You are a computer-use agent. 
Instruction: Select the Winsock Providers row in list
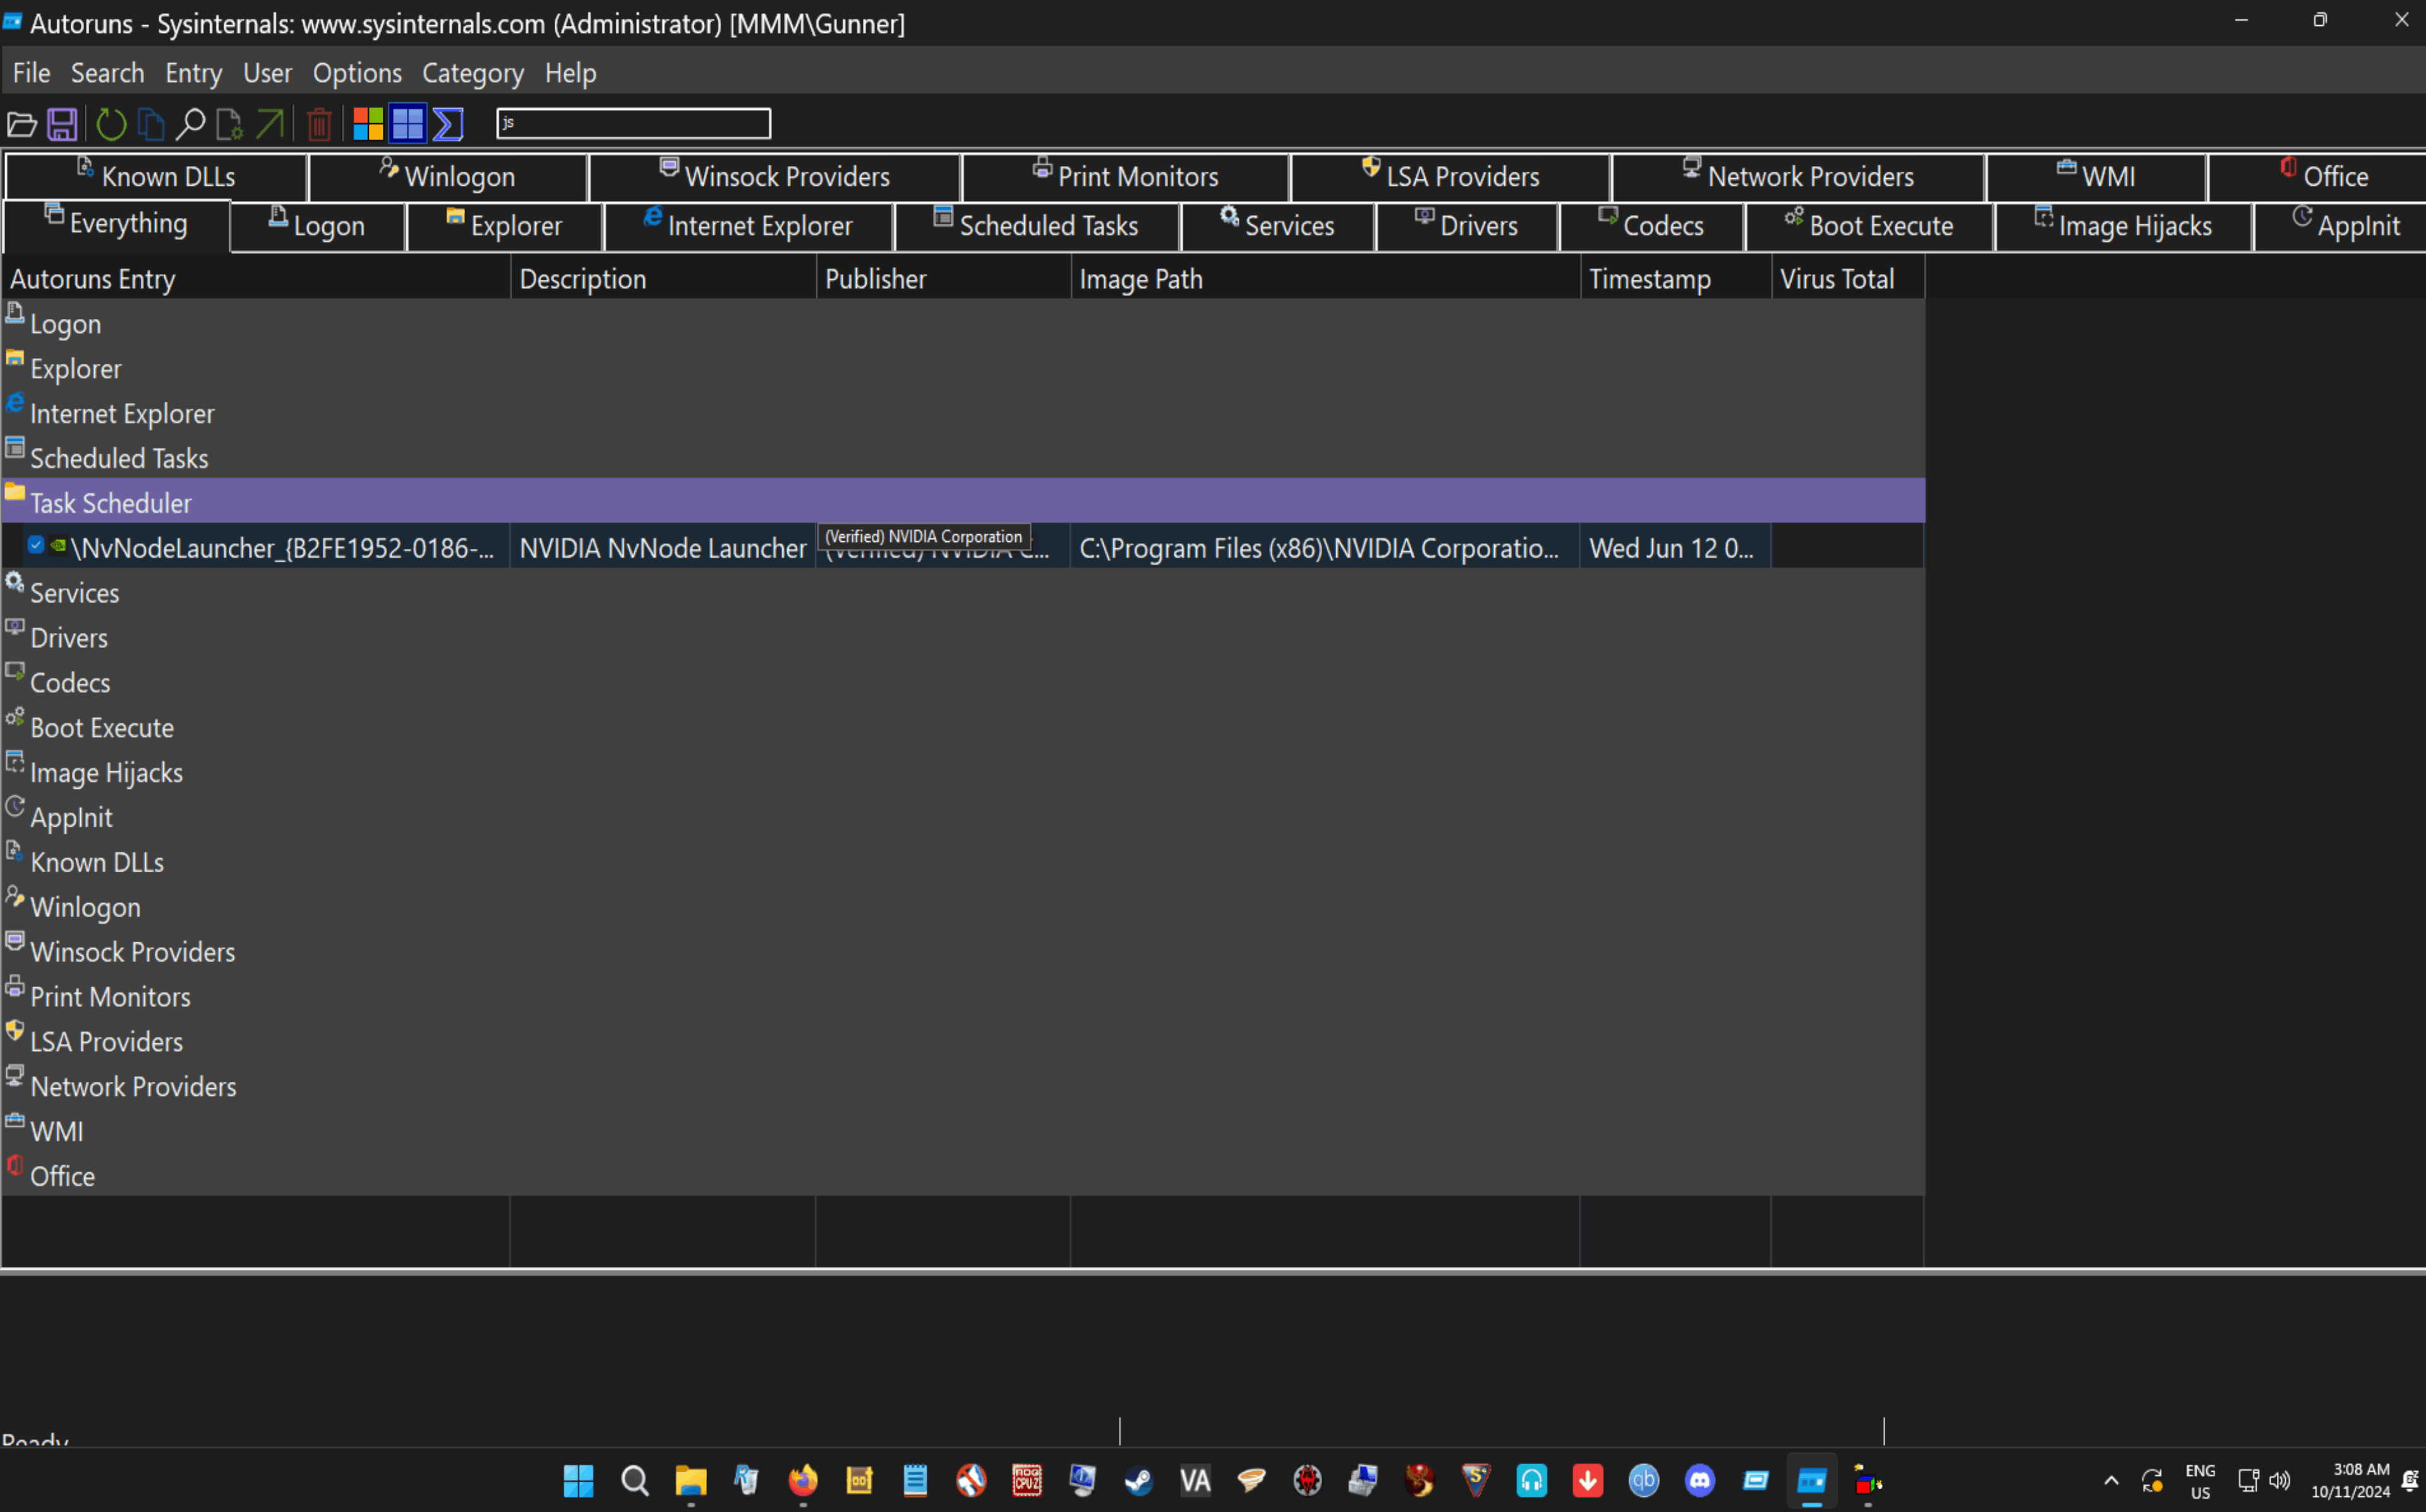(x=963, y=950)
